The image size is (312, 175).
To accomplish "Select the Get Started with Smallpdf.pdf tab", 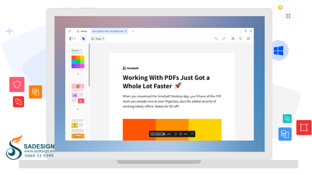I will click(108, 31).
